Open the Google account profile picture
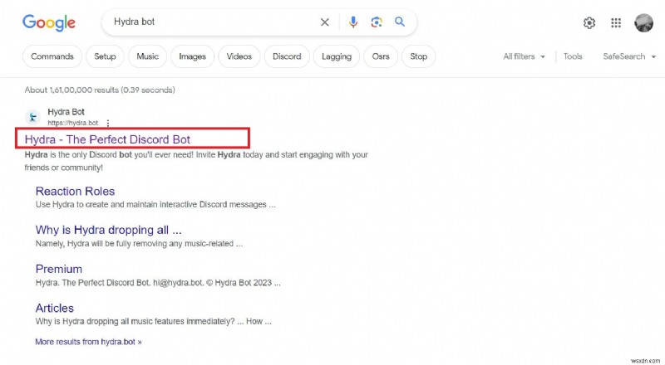Image resolution: width=665 pixels, height=365 pixels. (643, 22)
